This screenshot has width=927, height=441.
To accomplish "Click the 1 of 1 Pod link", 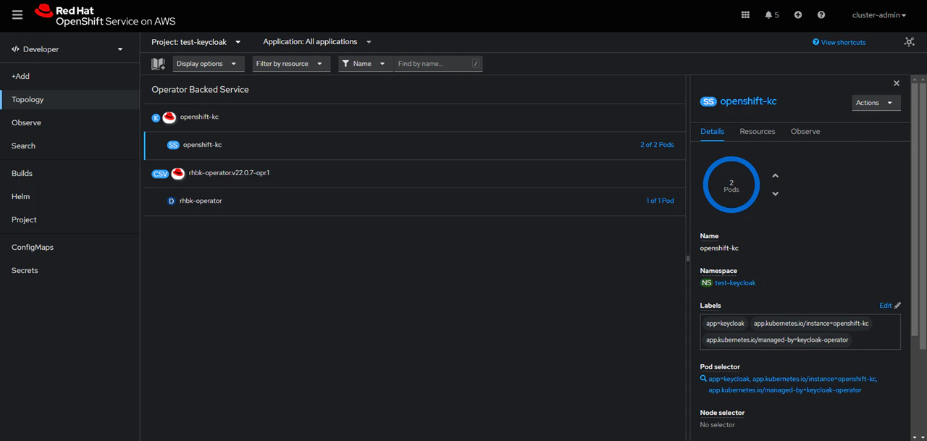I will (x=660, y=201).
